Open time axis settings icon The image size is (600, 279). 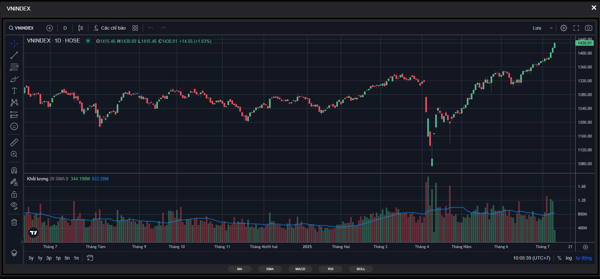[x=585, y=247]
